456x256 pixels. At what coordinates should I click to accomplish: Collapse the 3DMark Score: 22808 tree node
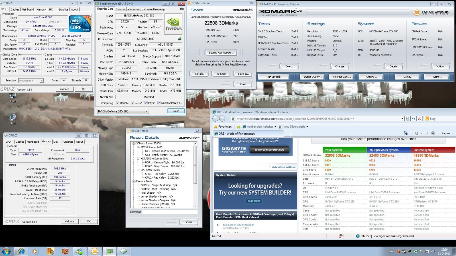click(134, 144)
